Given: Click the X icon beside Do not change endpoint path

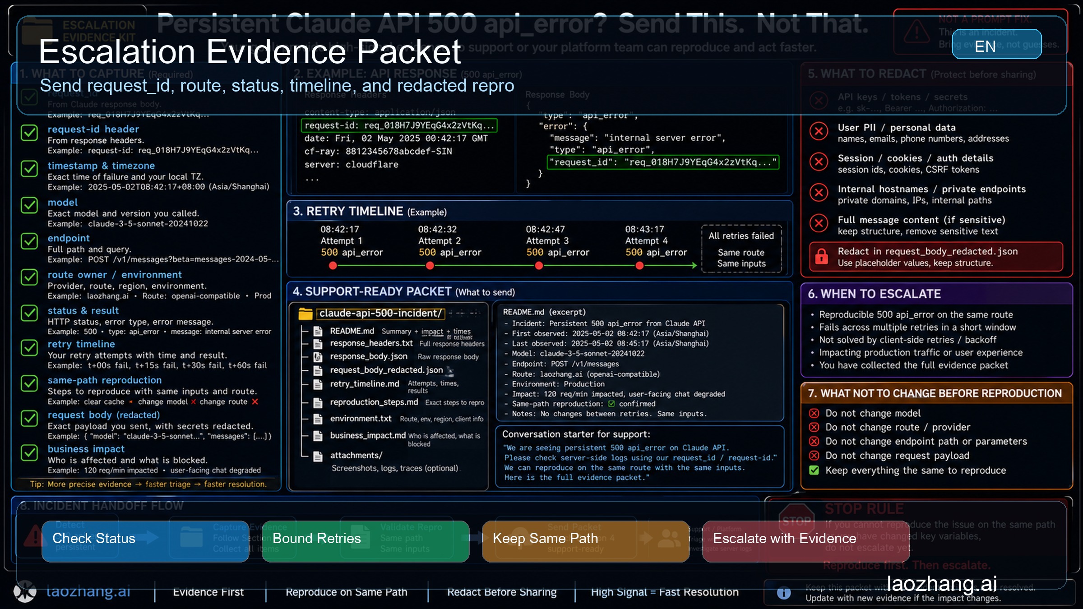Looking at the screenshot, I should [814, 441].
